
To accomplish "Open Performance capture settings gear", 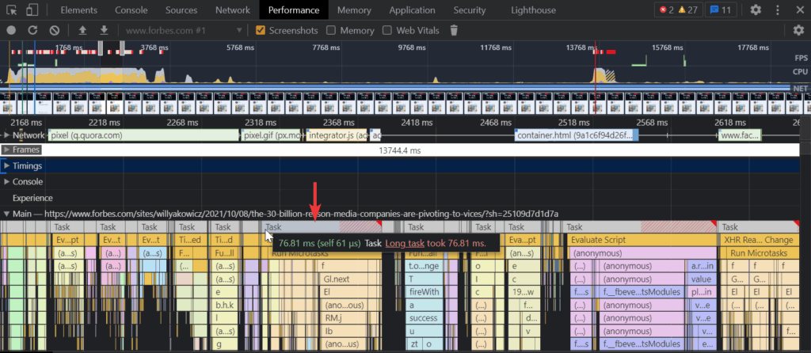I will 798,31.
